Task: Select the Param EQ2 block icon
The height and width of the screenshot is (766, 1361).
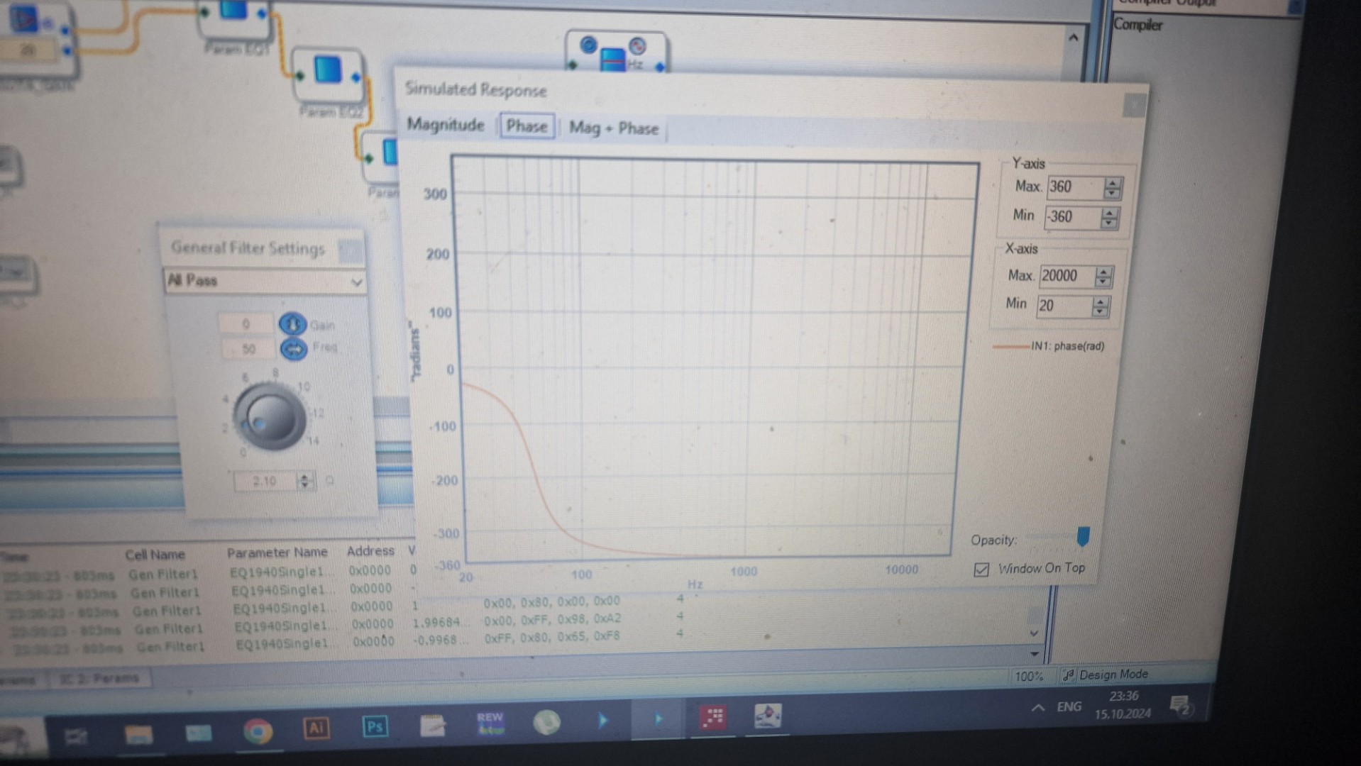Action: (x=328, y=72)
